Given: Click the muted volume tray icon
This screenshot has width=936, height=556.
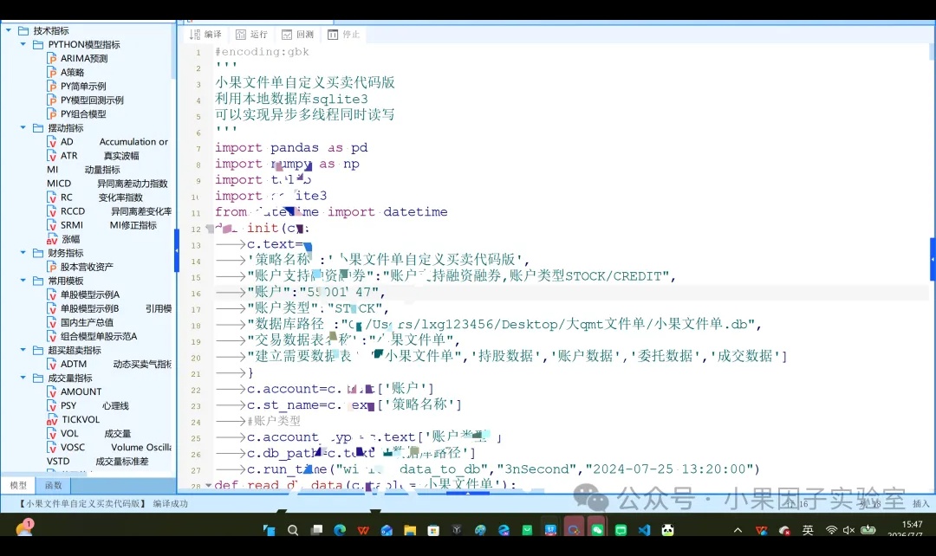Looking at the screenshot, I should click(x=848, y=530).
